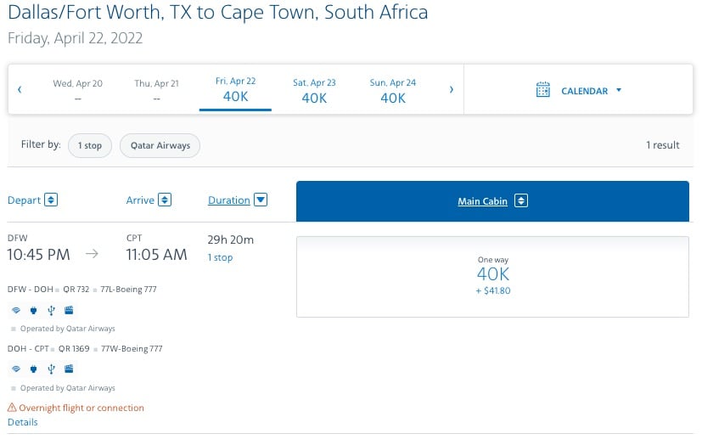Toggle the Qatar Airways filter chip

click(x=160, y=145)
